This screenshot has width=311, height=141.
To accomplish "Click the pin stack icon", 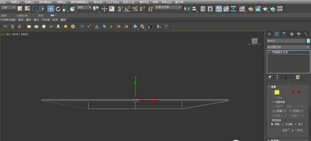I will tap(269, 77).
